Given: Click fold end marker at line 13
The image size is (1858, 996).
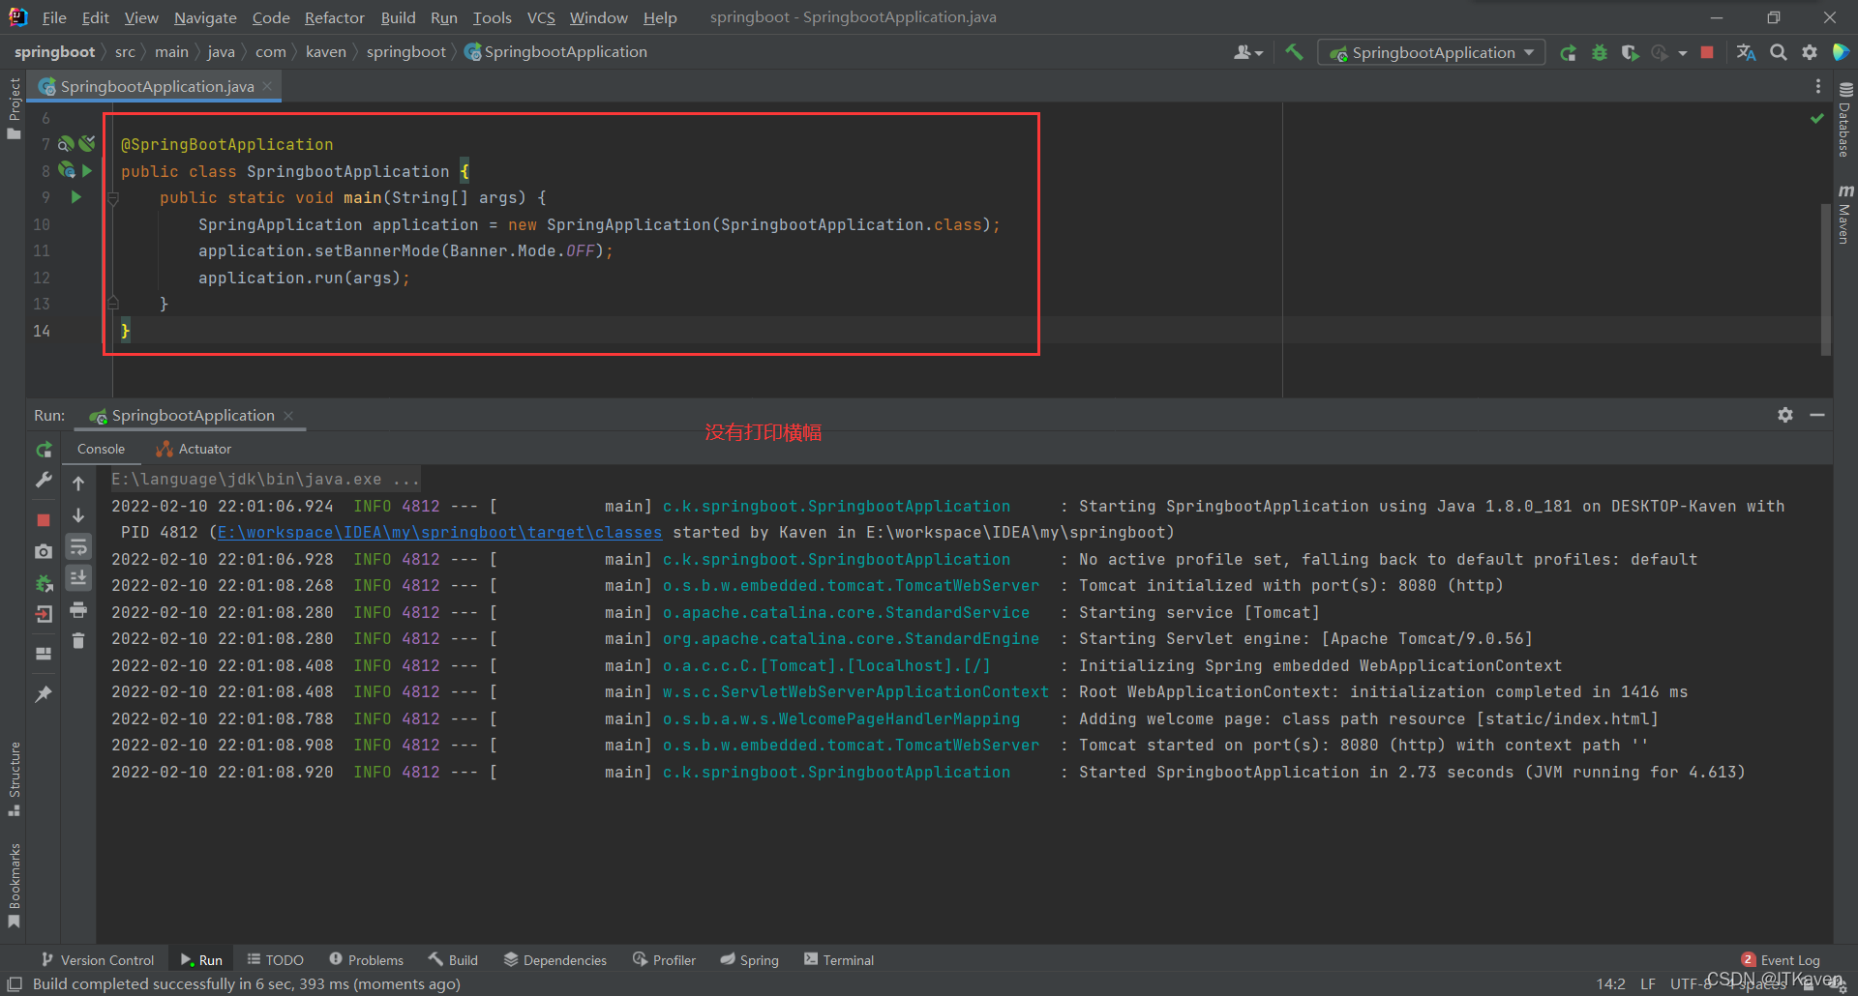Looking at the screenshot, I should tap(112, 303).
